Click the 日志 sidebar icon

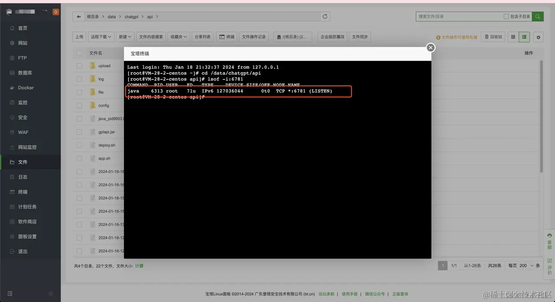coord(13,177)
